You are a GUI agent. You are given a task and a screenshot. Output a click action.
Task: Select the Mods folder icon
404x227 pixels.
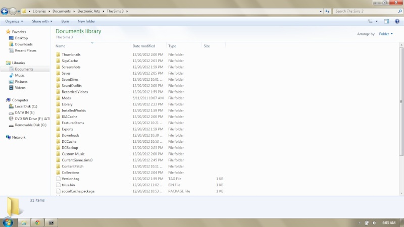click(x=58, y=98)
